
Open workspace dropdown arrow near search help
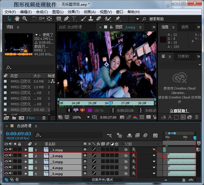pos(137,19)
